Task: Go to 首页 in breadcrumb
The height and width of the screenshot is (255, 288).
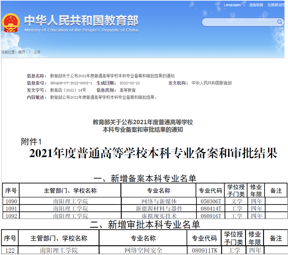Action: (22, 52)
